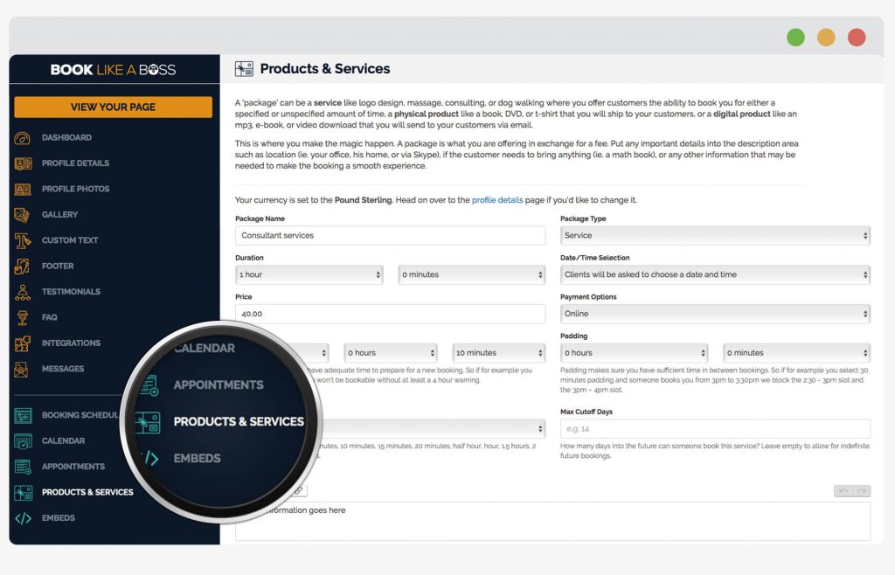This screenshot has height=575, width=895.
Task: Follow the profile details link
Action: (497, 200)
